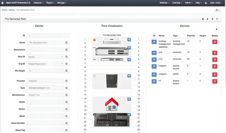The width and height of the screenshot is (226, 133).
Task: Open the breadcrumb bar view dropdown button
Action: tap(217, 10)
